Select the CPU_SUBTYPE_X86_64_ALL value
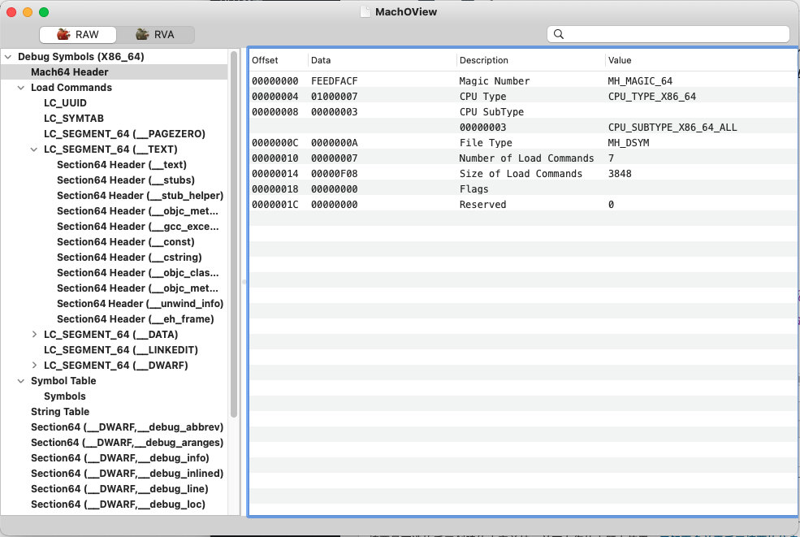The image size is (800, 537). click(x=672, y=127)
